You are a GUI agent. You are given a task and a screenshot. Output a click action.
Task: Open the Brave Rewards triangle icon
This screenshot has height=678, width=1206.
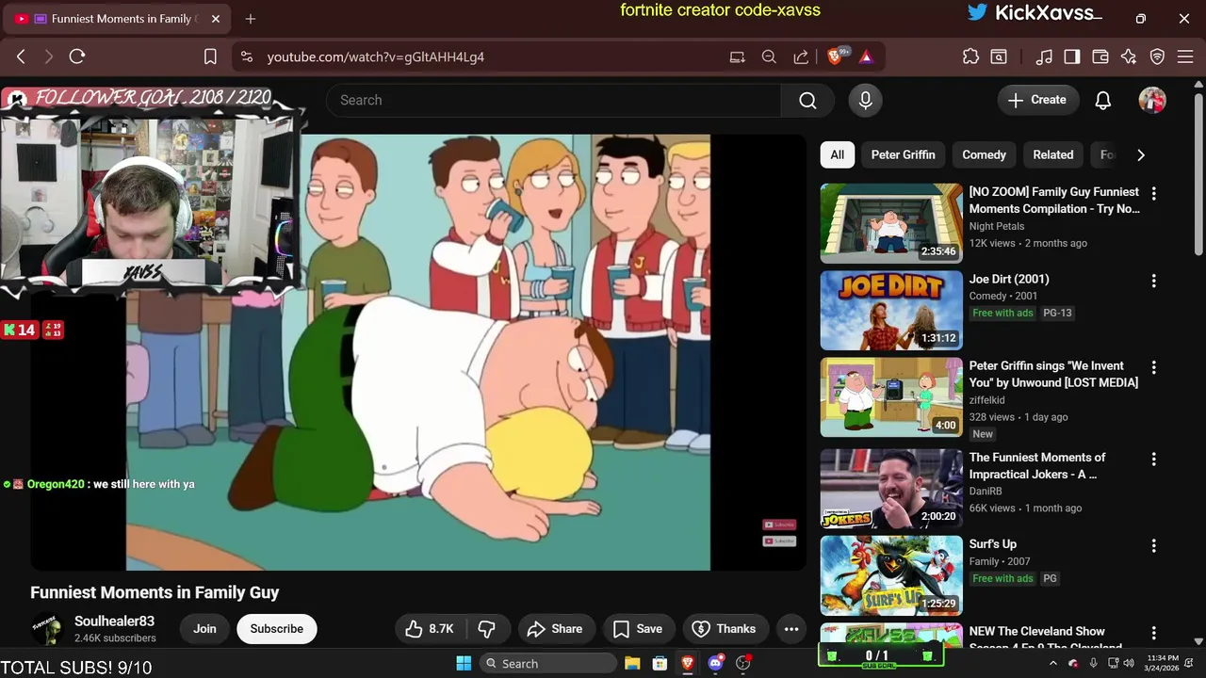pos(866,56)
